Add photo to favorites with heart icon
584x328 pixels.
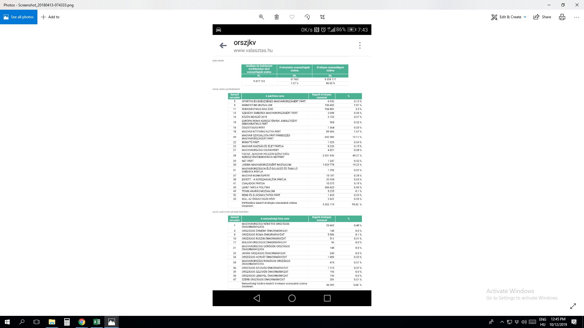coord(292,17)
